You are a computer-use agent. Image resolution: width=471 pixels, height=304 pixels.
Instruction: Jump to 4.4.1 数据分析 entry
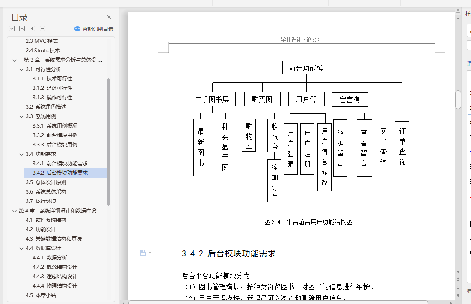pyautogui.click(x=50, y=257)
